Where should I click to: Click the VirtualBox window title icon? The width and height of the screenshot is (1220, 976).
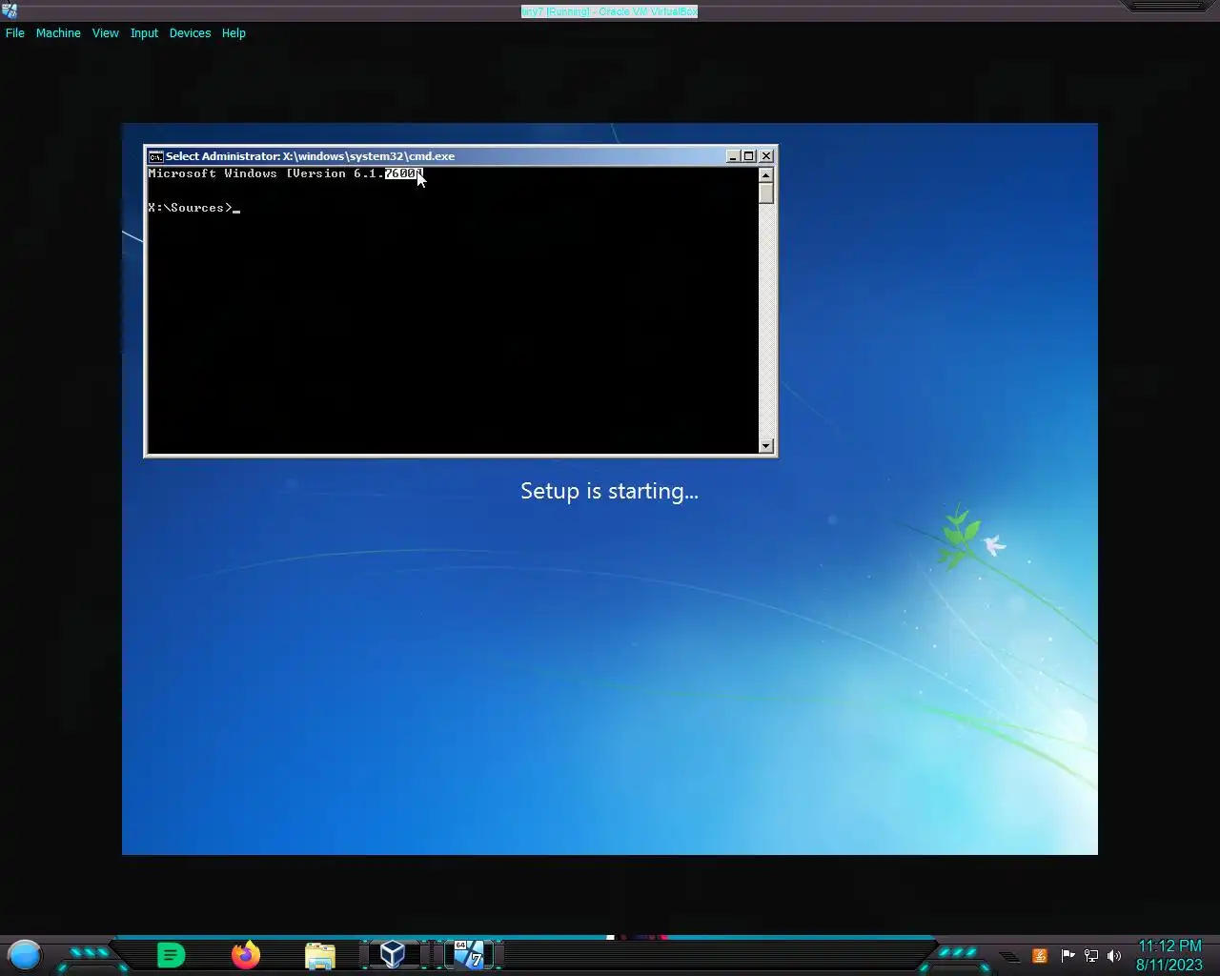10,10
